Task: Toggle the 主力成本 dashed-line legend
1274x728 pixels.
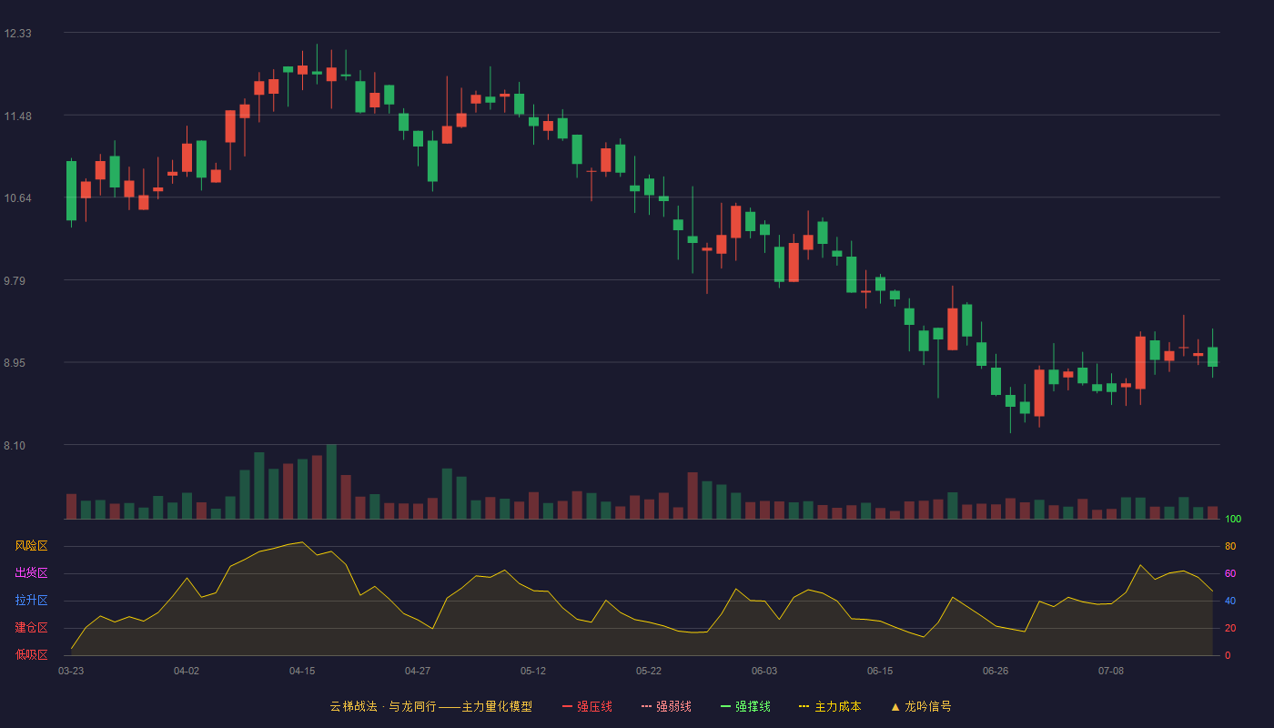Action: tap(830, 706)
